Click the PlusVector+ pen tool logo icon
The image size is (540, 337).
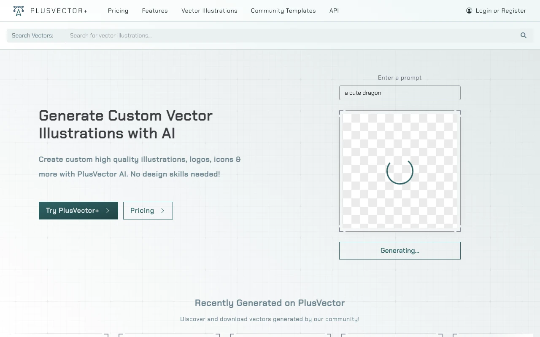pos(18,11)
